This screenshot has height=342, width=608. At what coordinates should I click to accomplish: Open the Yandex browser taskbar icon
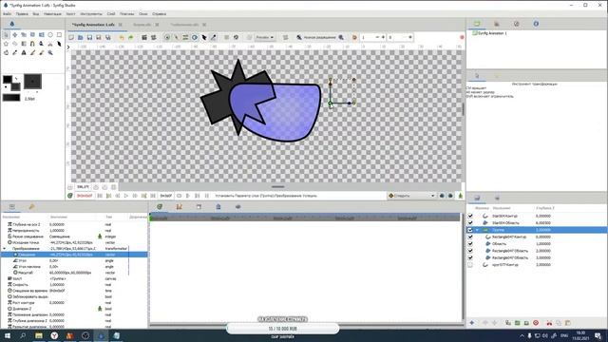[x=54, y=335]
